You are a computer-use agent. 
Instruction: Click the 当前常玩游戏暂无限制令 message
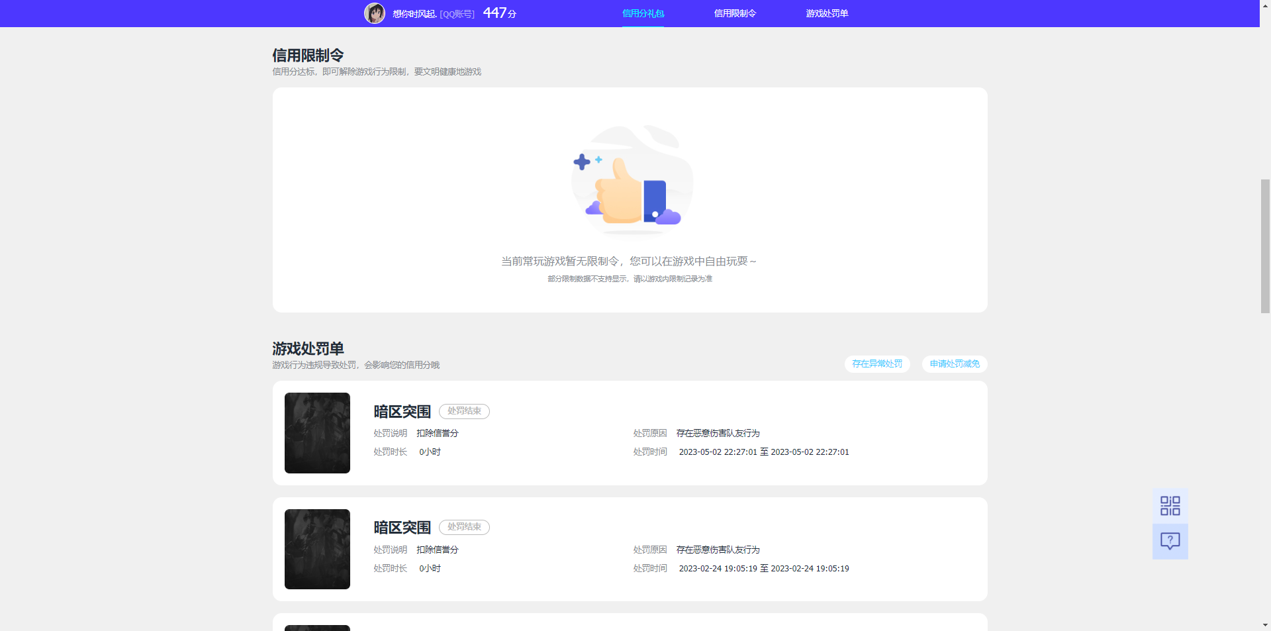(629, 262)
